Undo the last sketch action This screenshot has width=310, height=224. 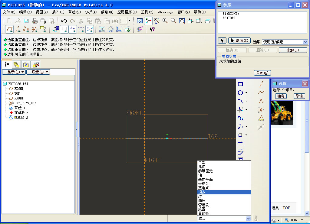[x=64, y=21]
